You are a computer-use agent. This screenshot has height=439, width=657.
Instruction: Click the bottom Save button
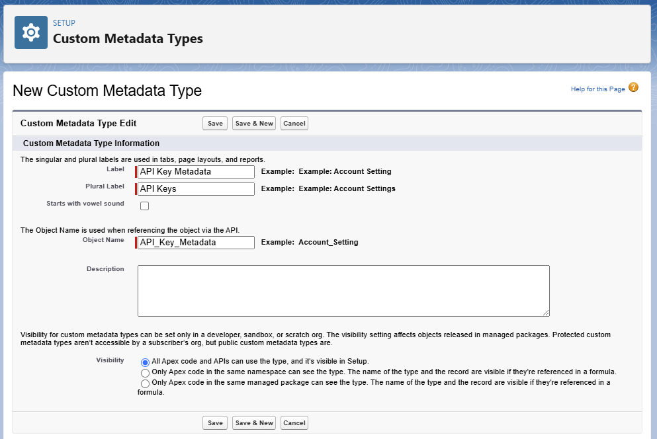(x=215, y=422)
